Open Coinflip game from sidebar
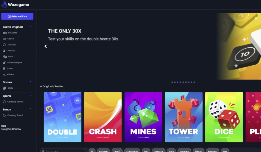The width and height of the screenshot is (261, 152). [9, 51]
